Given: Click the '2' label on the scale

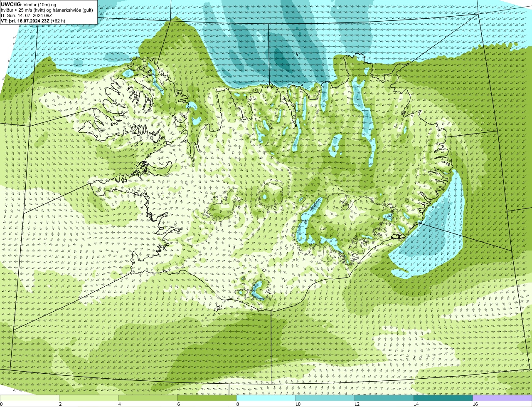Looking at the screenshot, I should [x=60, y=404].
